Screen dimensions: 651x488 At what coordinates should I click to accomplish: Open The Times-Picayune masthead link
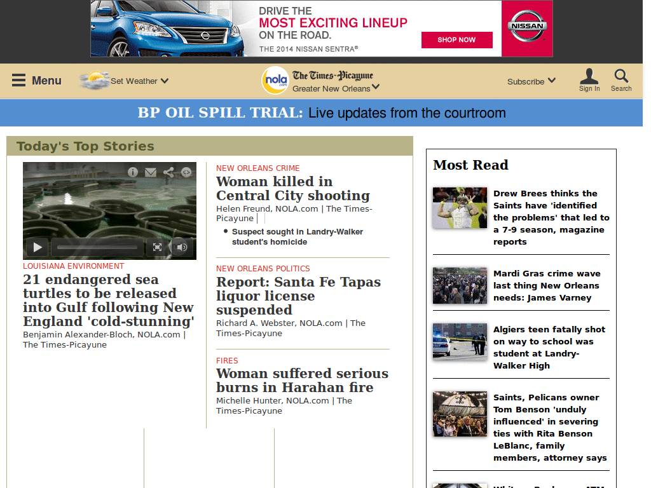pyautogui.click(x=332, y=76)
